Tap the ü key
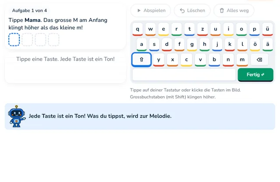The image size is (280, 182). (267, 29)
